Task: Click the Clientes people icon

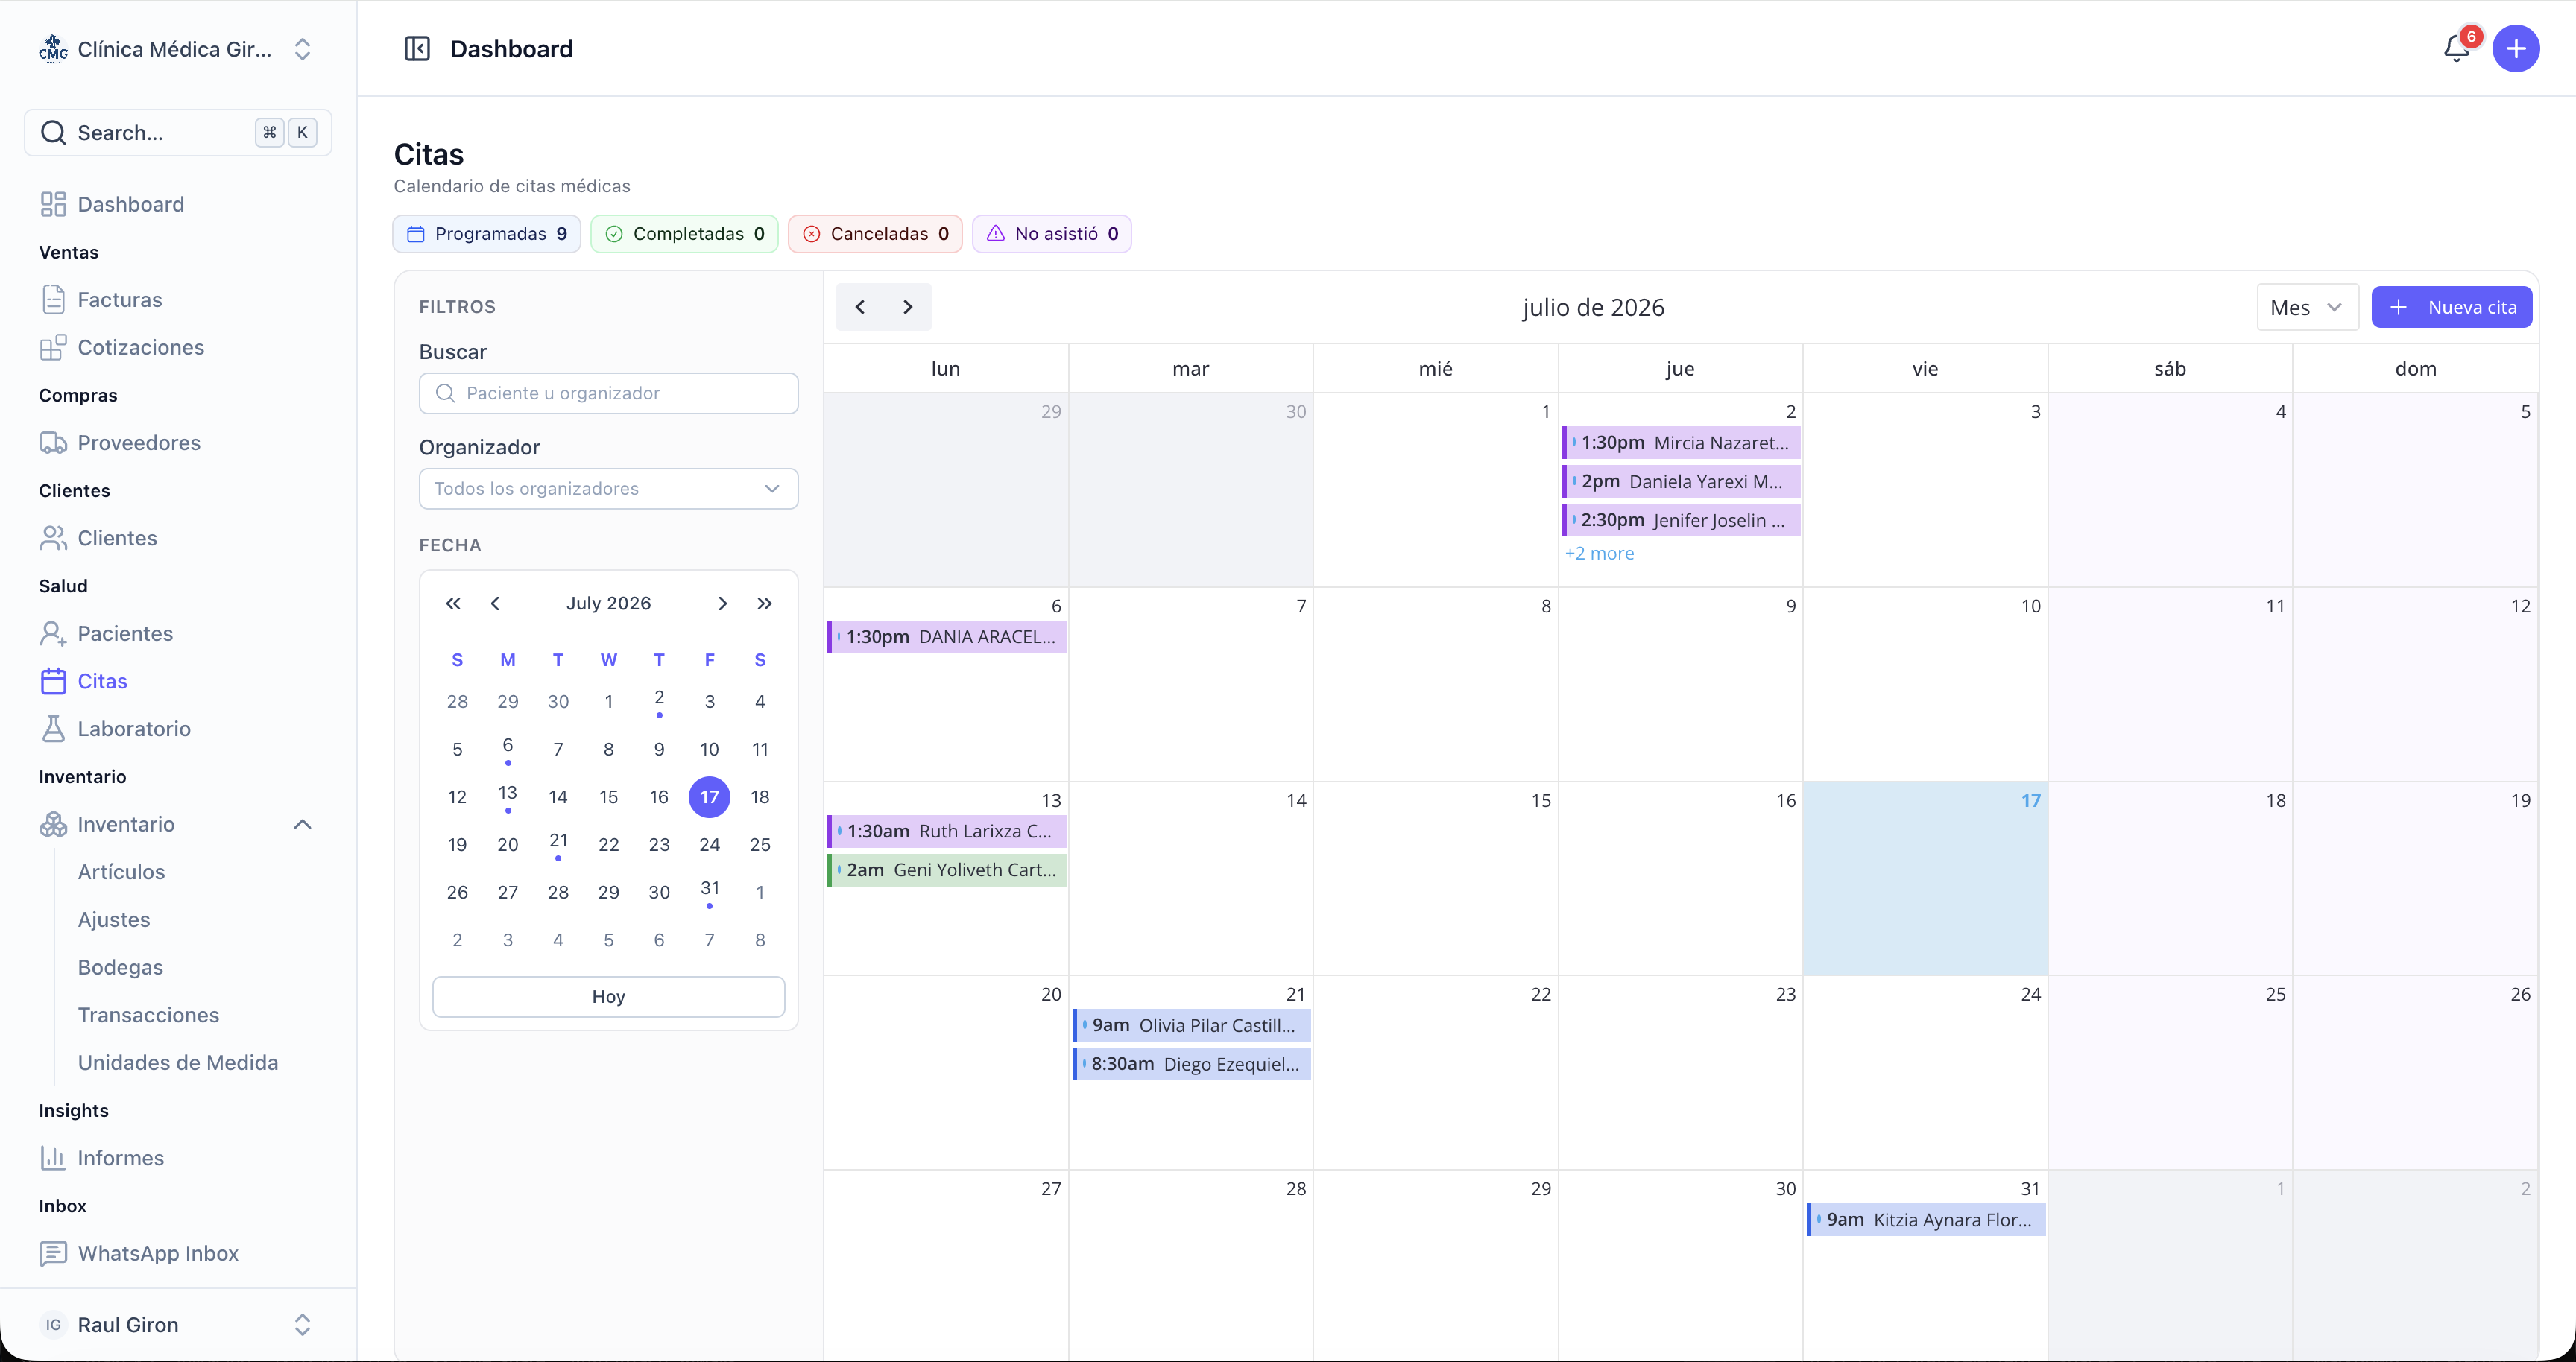Action: [53, 539]
